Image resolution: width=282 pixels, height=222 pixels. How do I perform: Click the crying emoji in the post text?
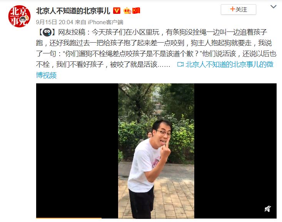point(47,32)
